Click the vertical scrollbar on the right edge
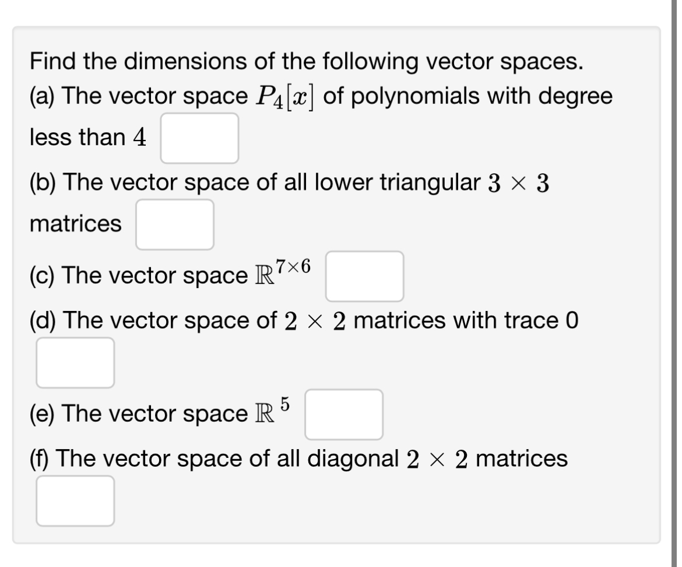The width and height of the screenshot is (682, 567). pos(678,283)
